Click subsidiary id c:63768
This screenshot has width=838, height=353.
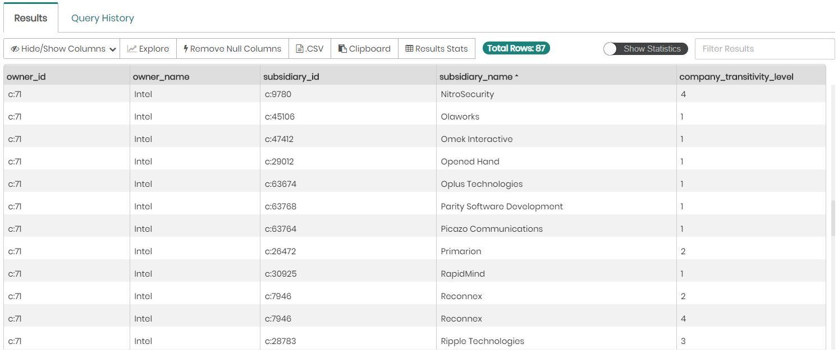(281, 207)
